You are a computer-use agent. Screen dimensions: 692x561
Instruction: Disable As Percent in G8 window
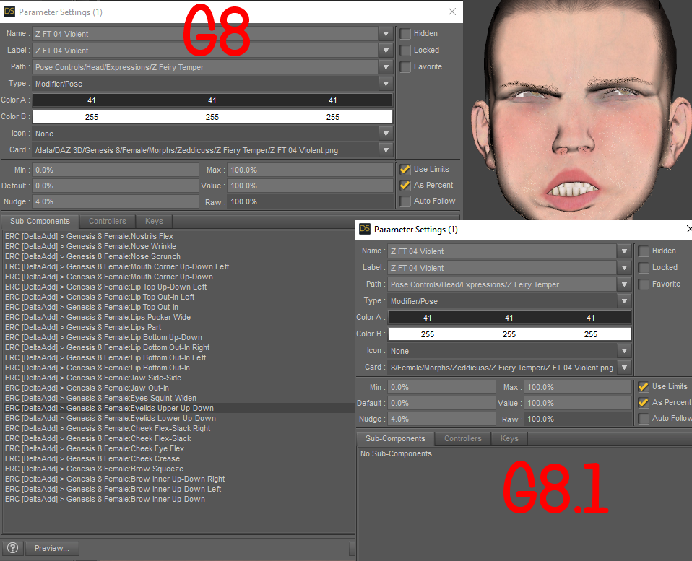pos(405,186)
